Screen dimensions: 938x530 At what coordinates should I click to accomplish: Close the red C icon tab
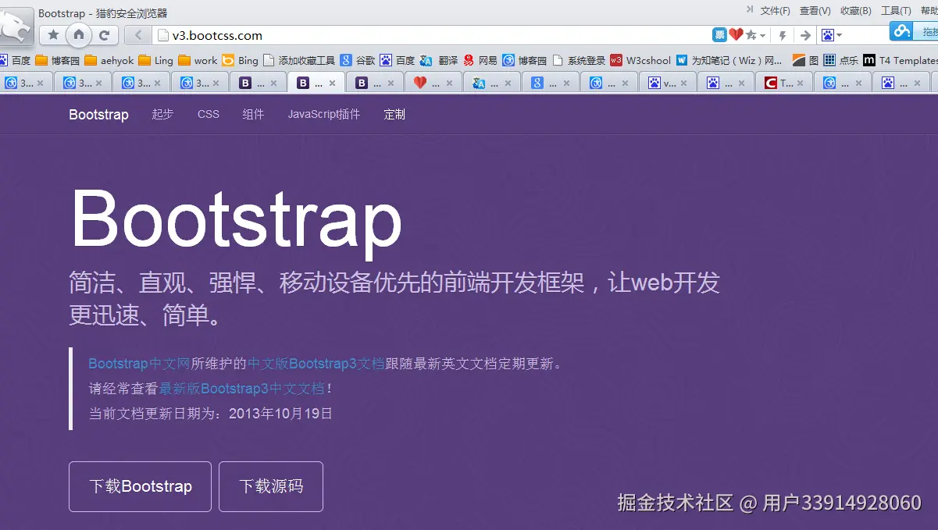tap(801, 83)
